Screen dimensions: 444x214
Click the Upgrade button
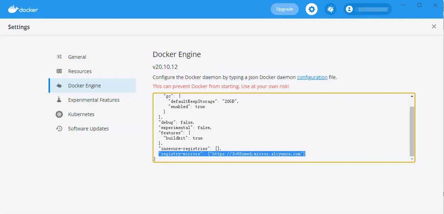[284, 9]
